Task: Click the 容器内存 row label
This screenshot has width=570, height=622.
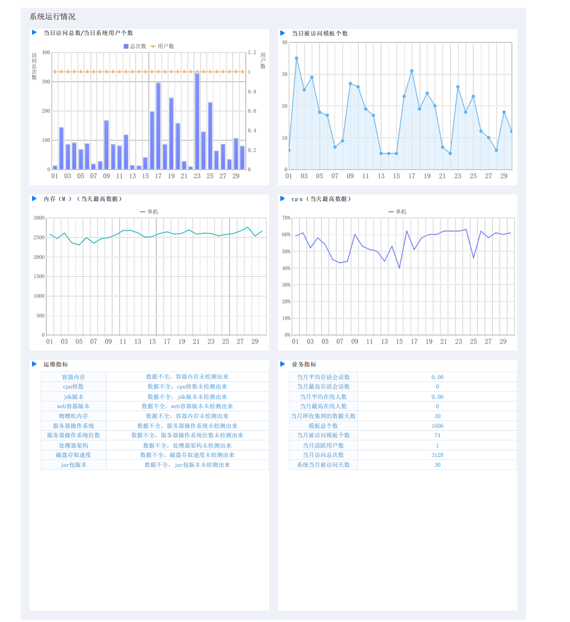Action: 73,377
